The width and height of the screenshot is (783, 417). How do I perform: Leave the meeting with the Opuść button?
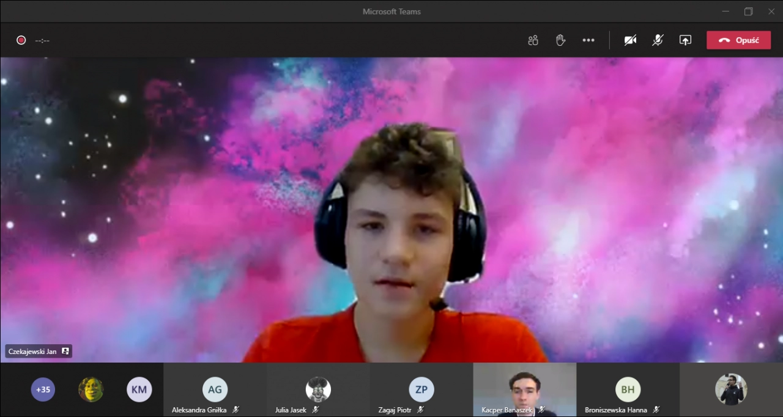pyautogui.click(x=738, y=40)
